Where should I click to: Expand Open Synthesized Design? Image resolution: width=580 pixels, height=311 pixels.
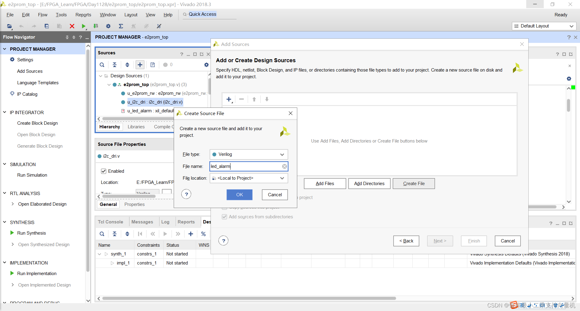pos(13,244)
